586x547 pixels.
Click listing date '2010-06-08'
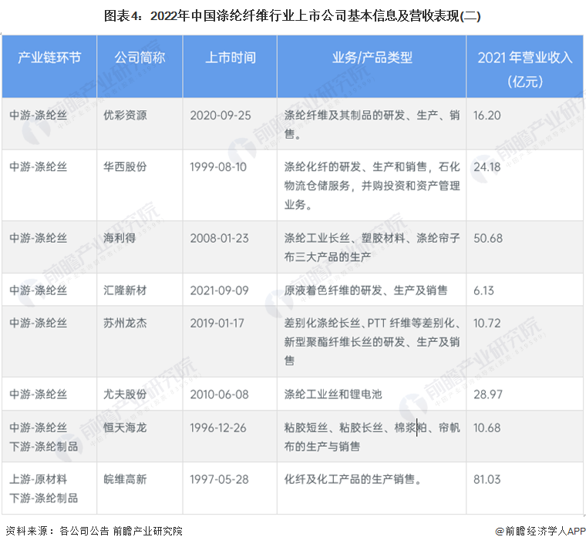[x=220, y=394]
